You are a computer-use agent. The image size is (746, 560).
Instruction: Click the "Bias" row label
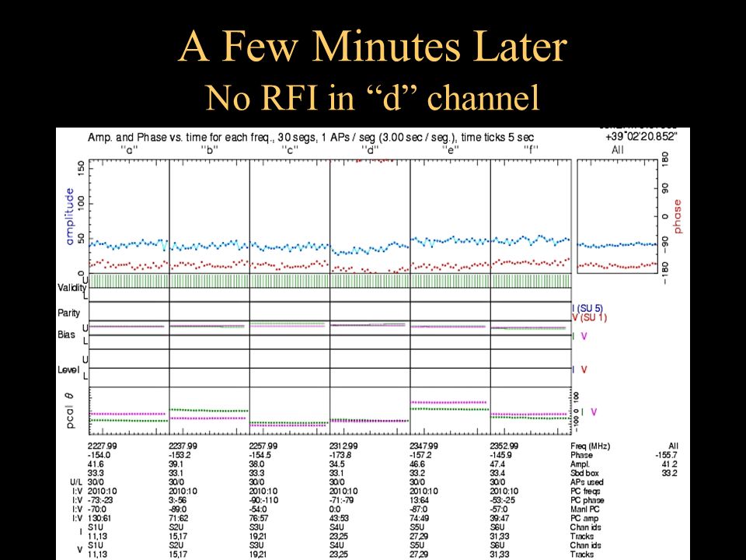[x=66, y=334]
